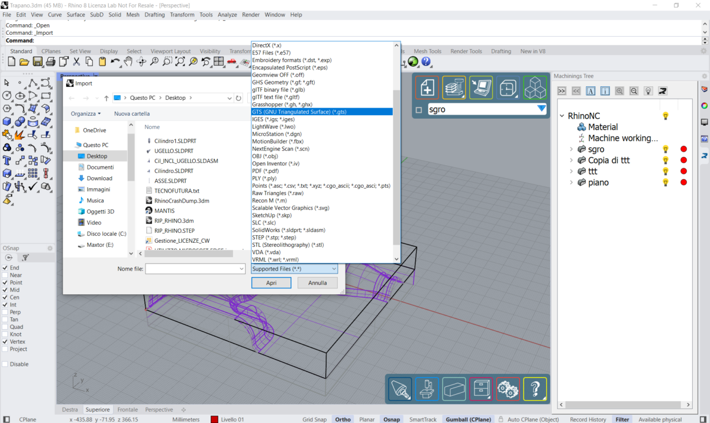
Task: Toggle the Point osnap checkbox
Action: coord(5,282)
